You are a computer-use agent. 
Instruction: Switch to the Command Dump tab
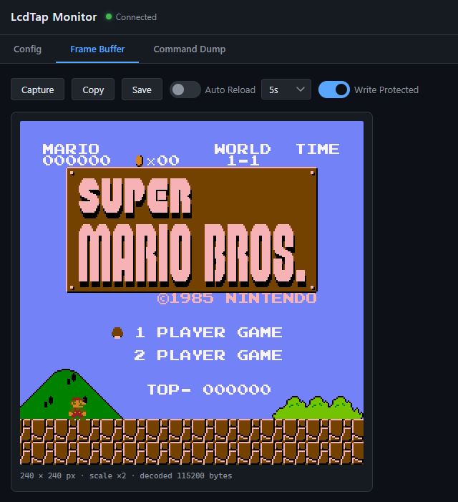click(x=190, y=49)
